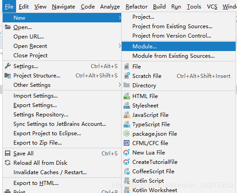Choose Sync Settings to JetBrains Account...
Viewport: 237px width, 193px height.
pos(62,124)
